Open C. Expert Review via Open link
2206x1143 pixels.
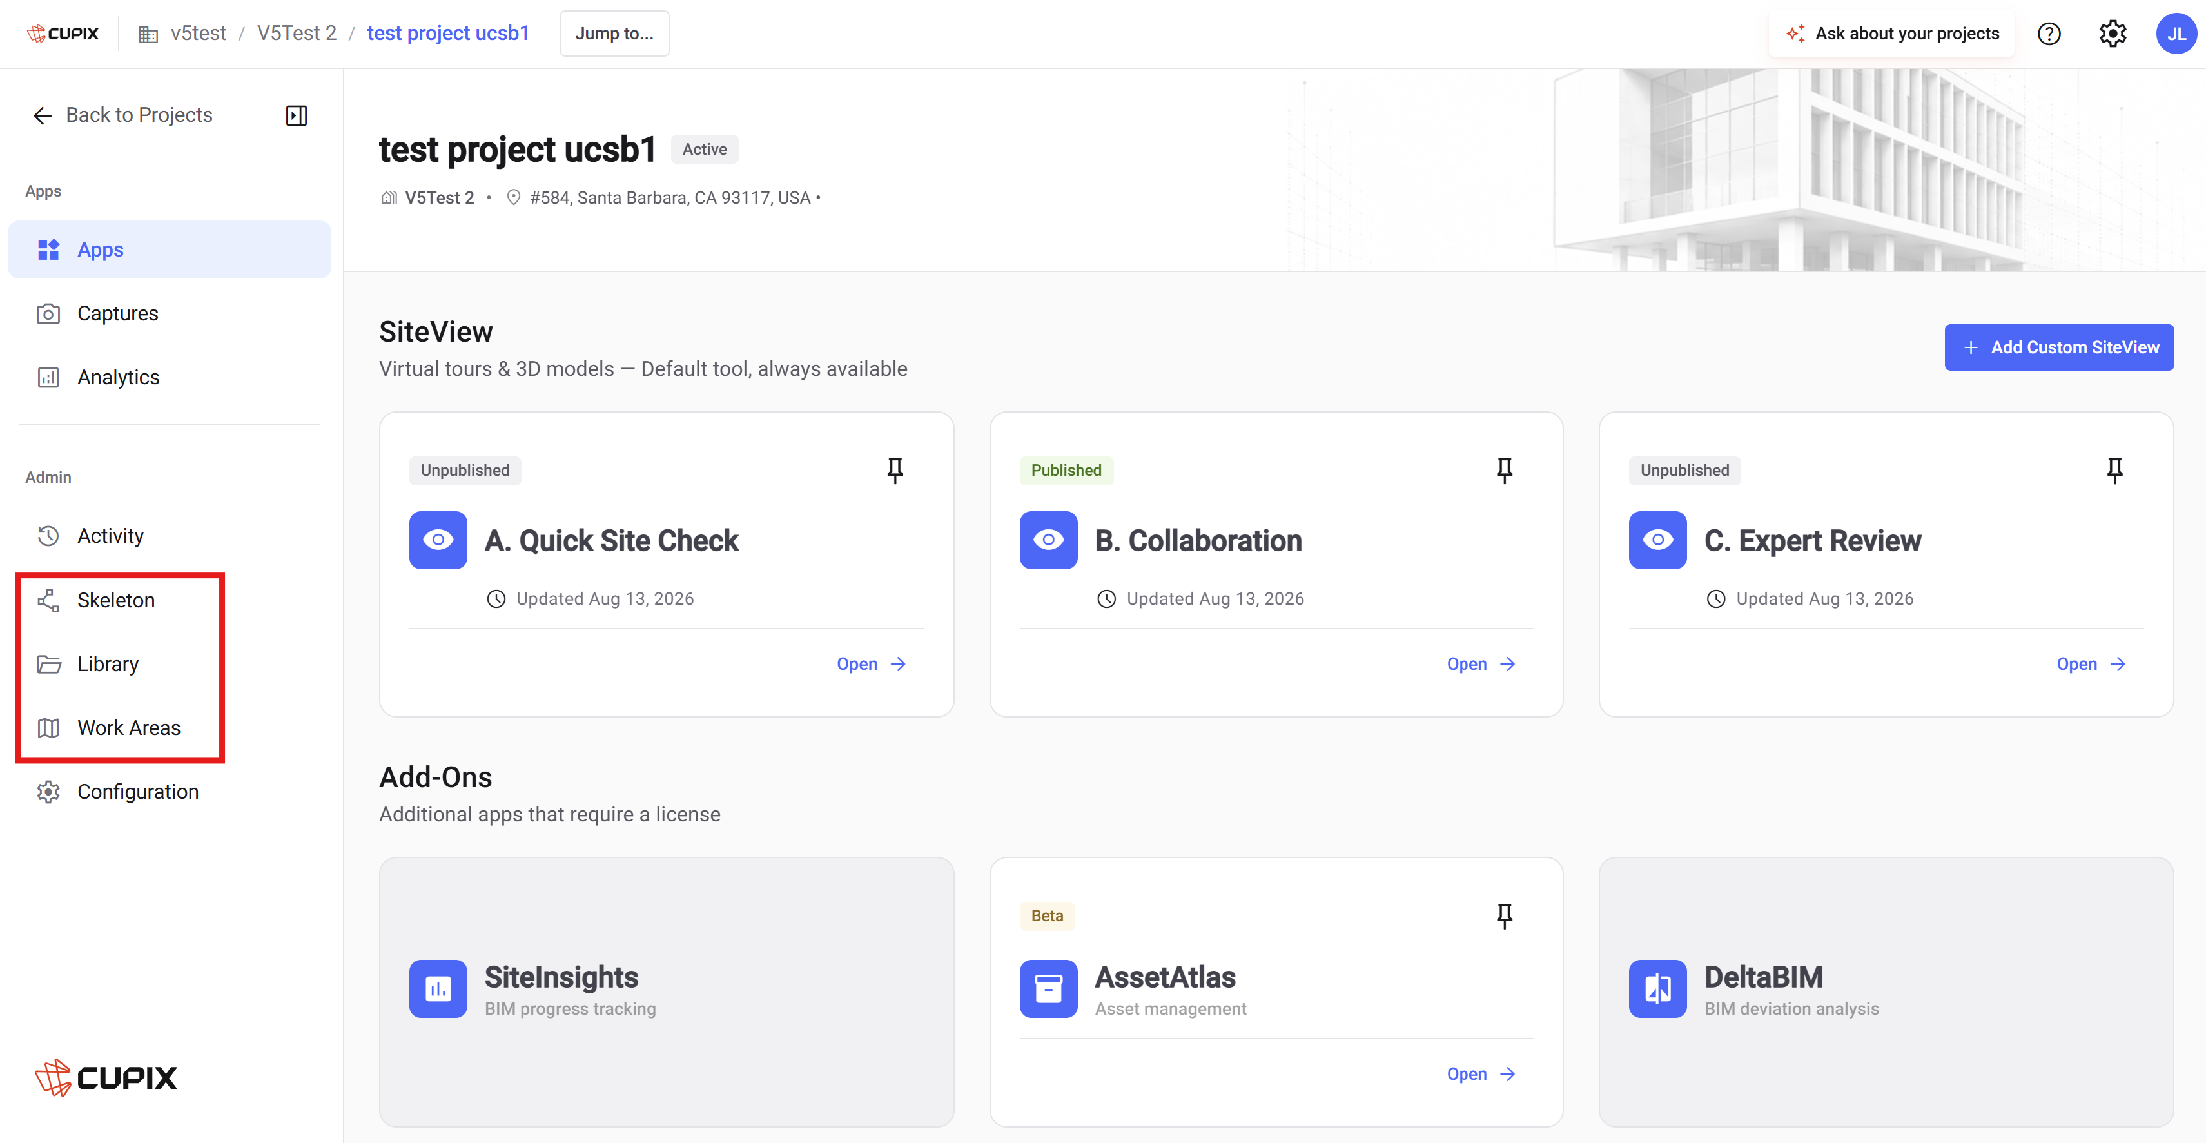coord(2091,665)
